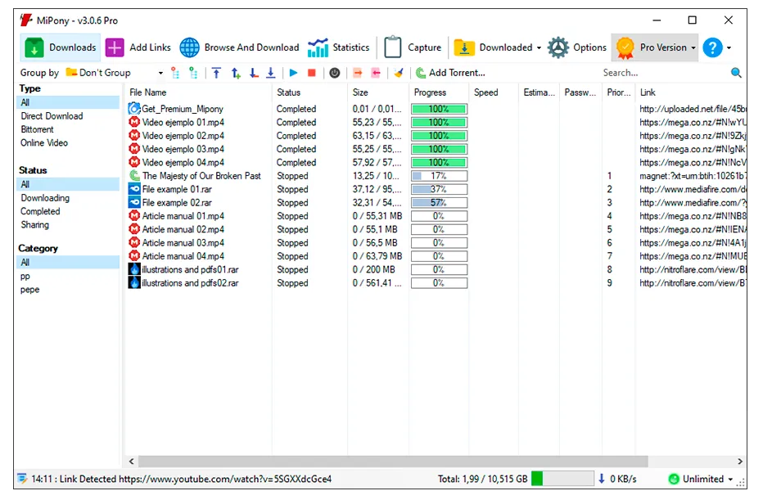Select Direct Download under Type
763x500 pixels.
[52, 116]
